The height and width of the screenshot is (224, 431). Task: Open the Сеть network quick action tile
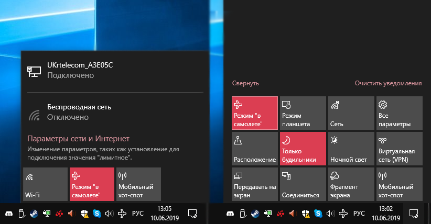[x=350, y=112]
